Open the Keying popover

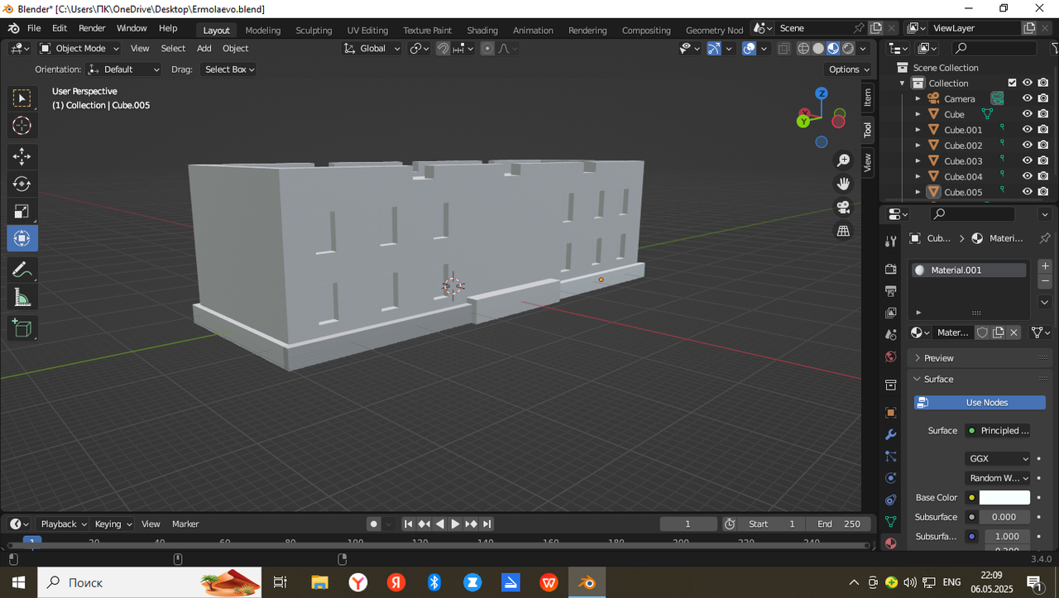pos(113,524)
